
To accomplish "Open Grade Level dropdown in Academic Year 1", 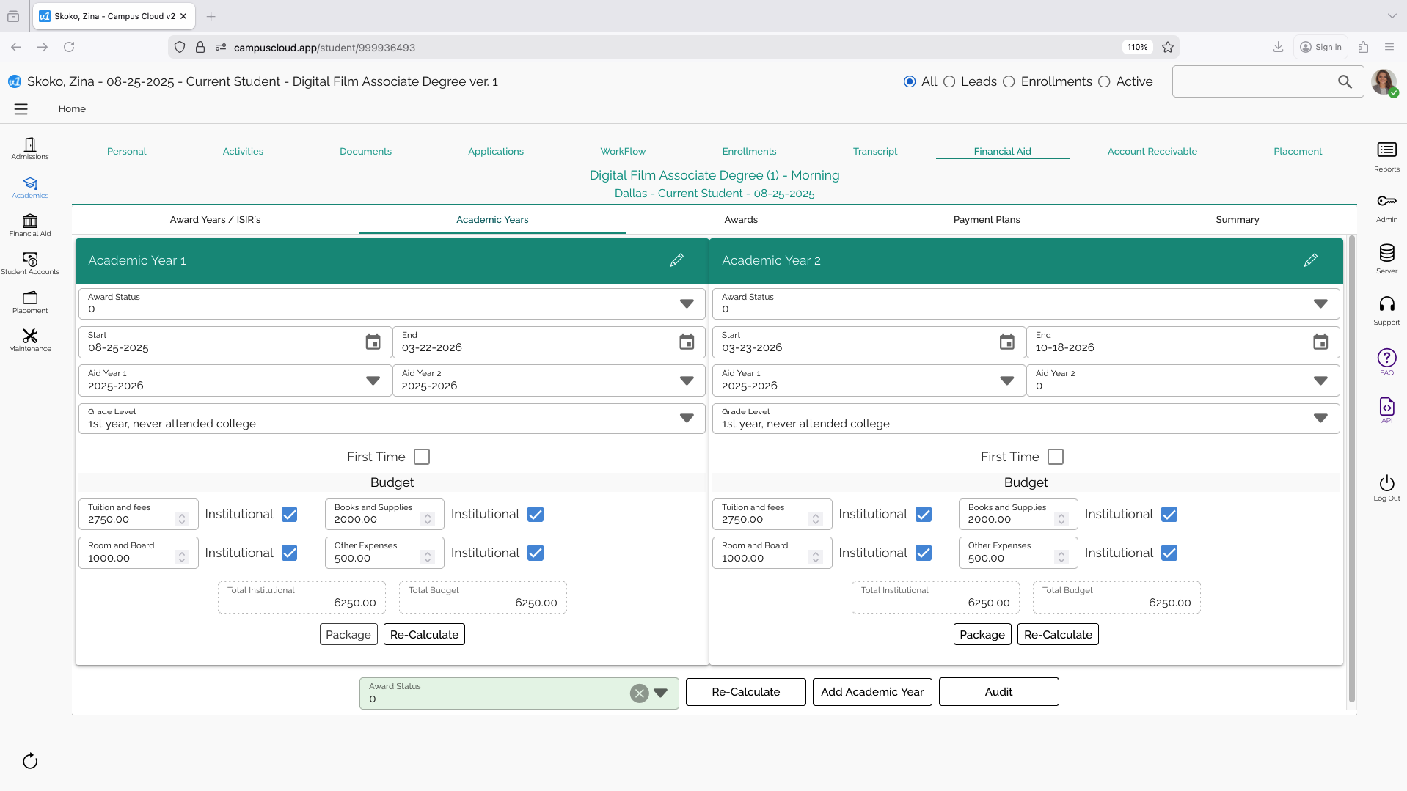I will [x=686, y=419].
